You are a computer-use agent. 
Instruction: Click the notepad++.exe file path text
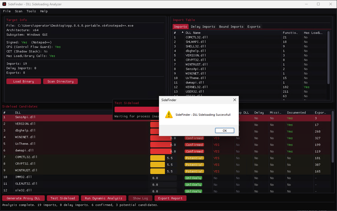[x=75, y=26]
